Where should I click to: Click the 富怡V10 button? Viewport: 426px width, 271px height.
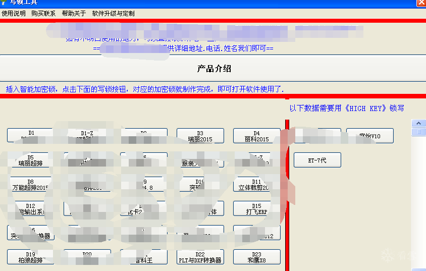(370, 136)
